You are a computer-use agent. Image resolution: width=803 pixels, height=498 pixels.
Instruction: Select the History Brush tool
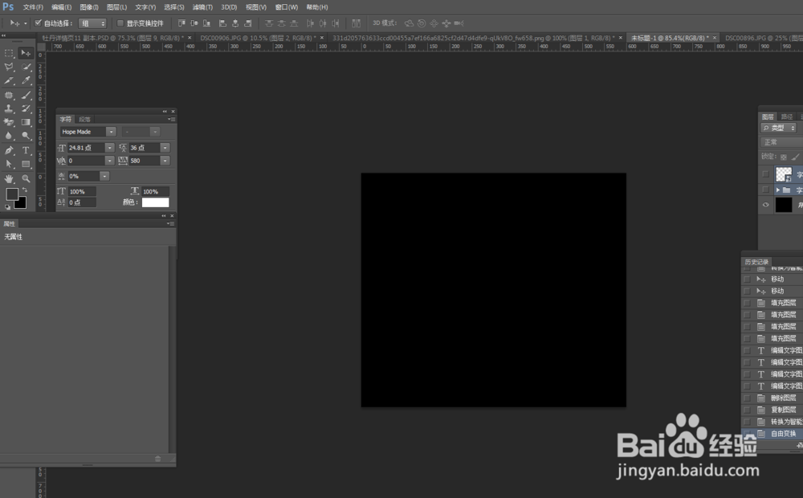[x=26, y=108]
